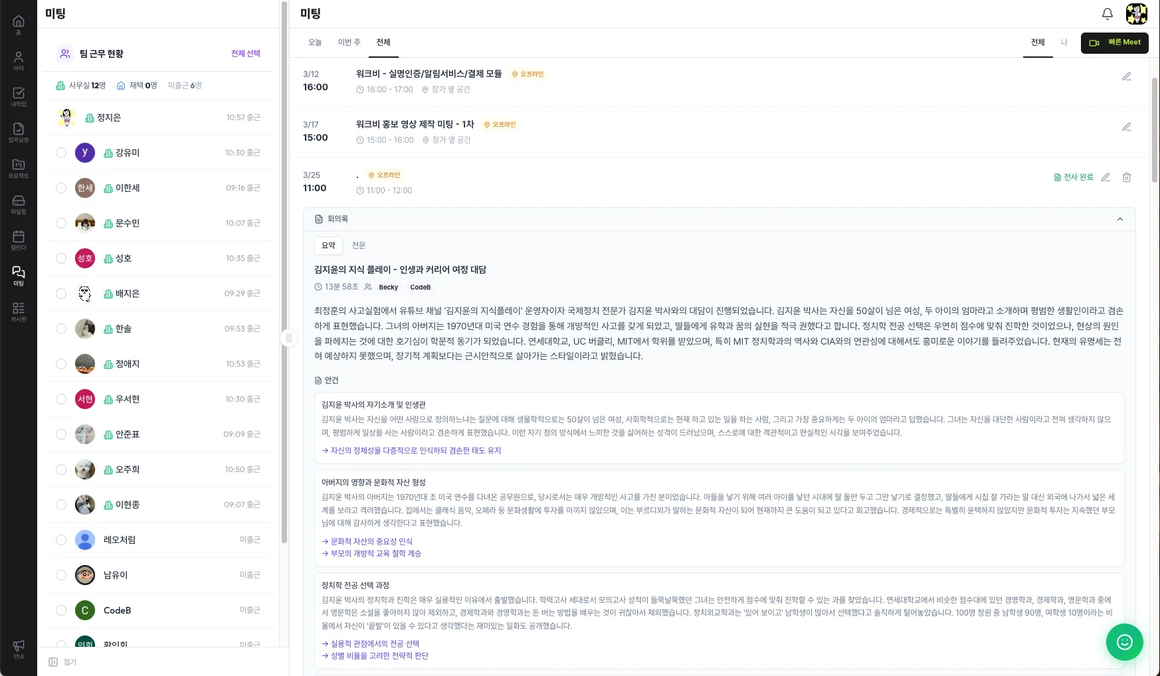The width and height of the screenshot is (1160, 676).
Task: Click the 오프라인 tag on 3/12 meeting
Action: pos(528,74)
